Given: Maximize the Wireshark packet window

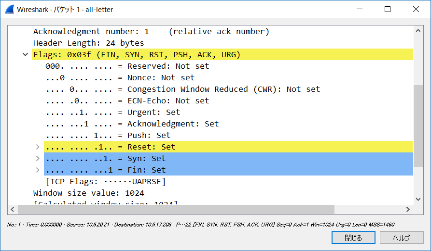Looking at the screenshot, I should pyautogui.click(x=388, y=9).
